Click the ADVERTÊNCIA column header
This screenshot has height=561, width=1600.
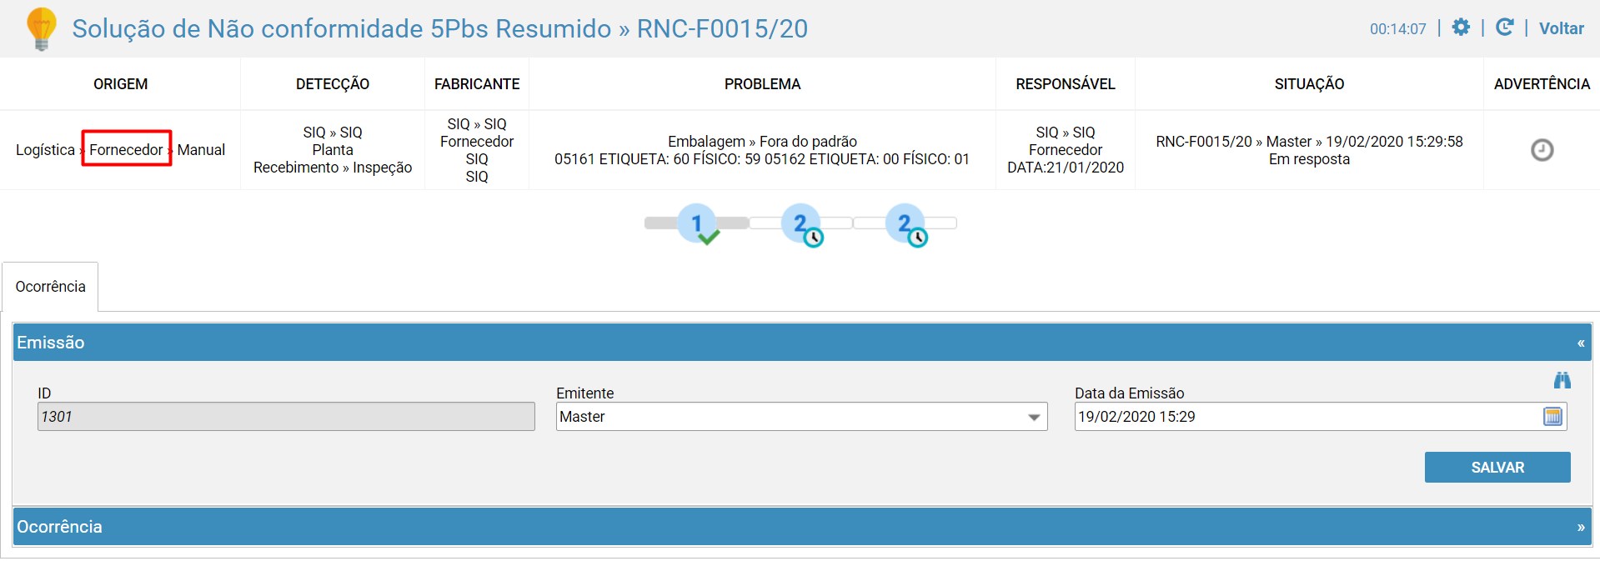tap(1542, 84)
